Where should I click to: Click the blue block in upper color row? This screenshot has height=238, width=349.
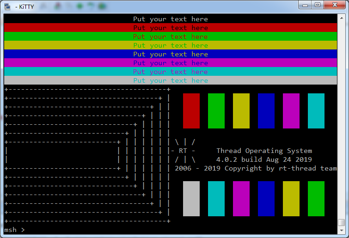tap(266, 111)
